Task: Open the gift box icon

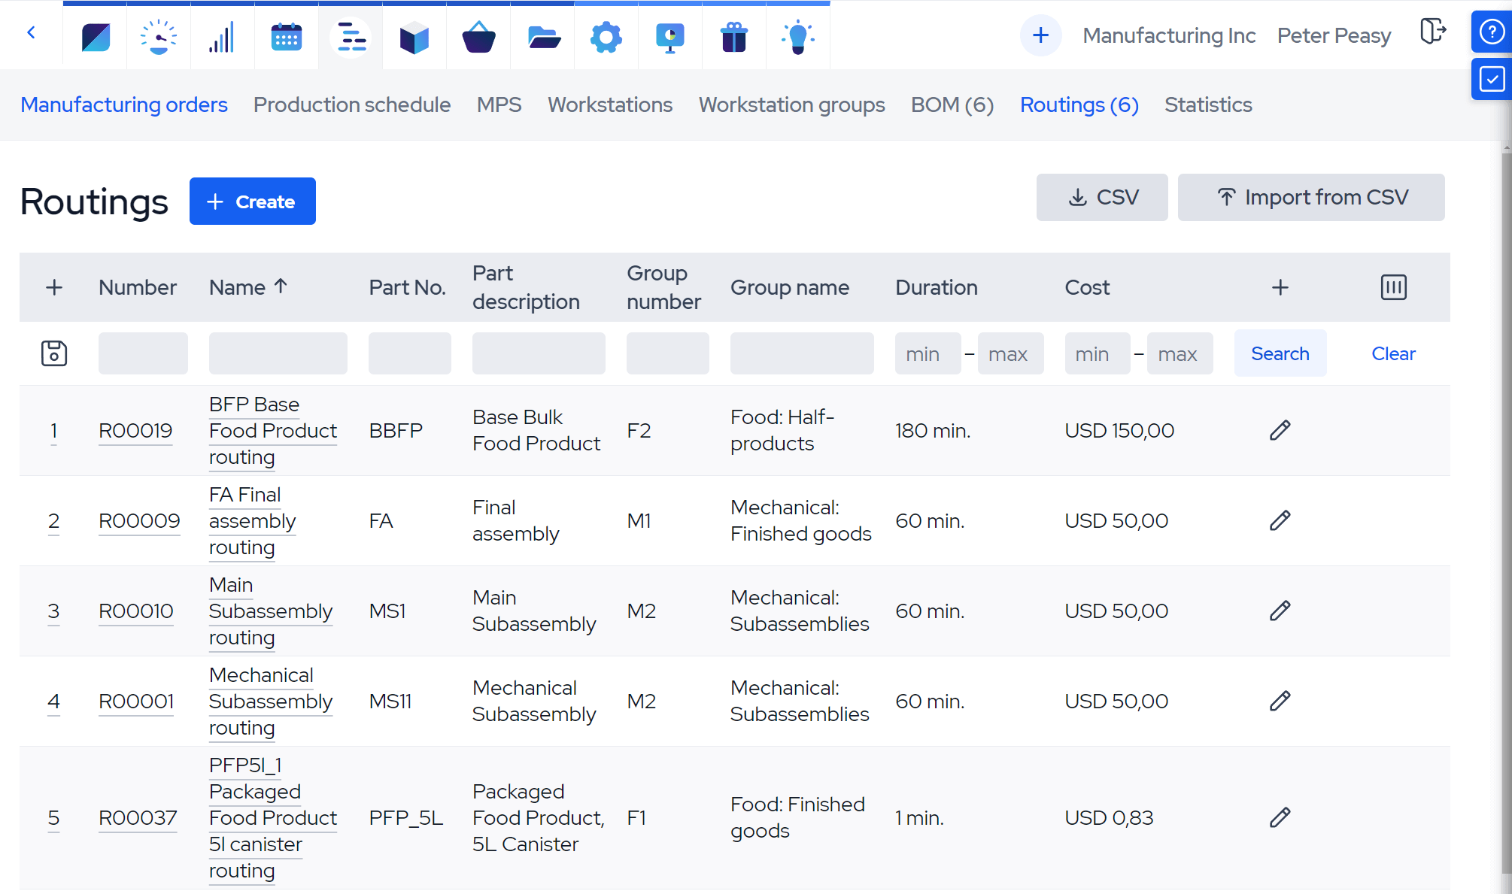Action: click(x=733, y=36)
